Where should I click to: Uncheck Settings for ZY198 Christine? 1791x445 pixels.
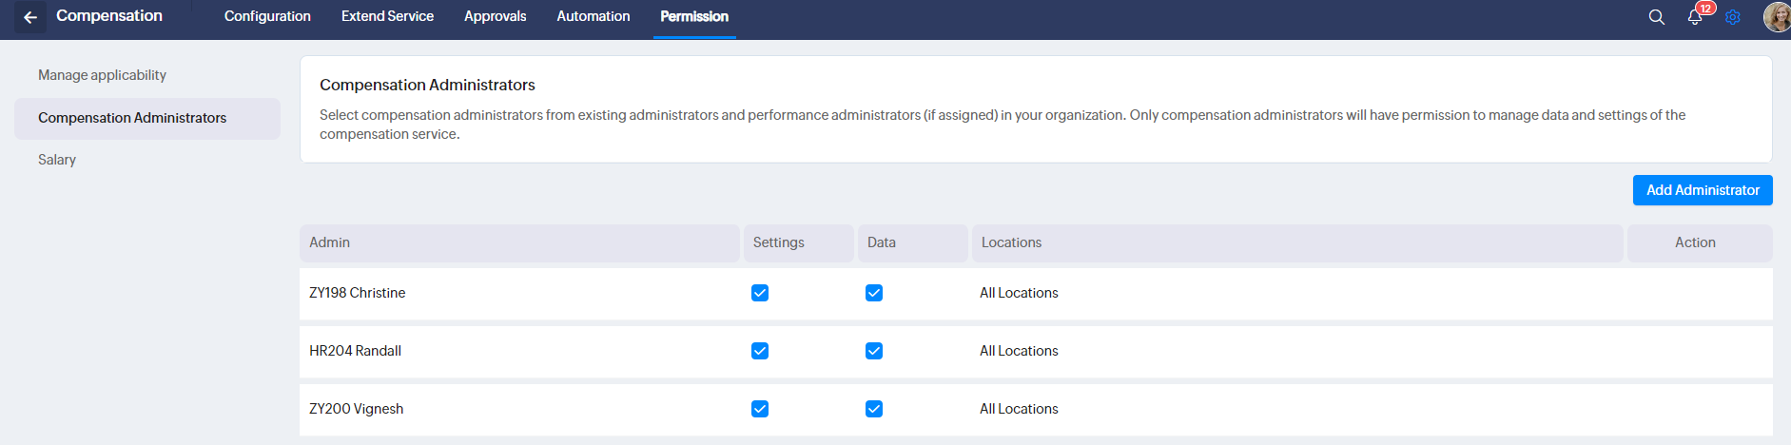(760, 293)
